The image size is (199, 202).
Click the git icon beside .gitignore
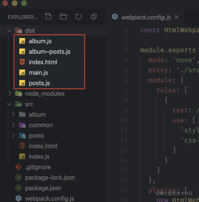pos(18,167)
